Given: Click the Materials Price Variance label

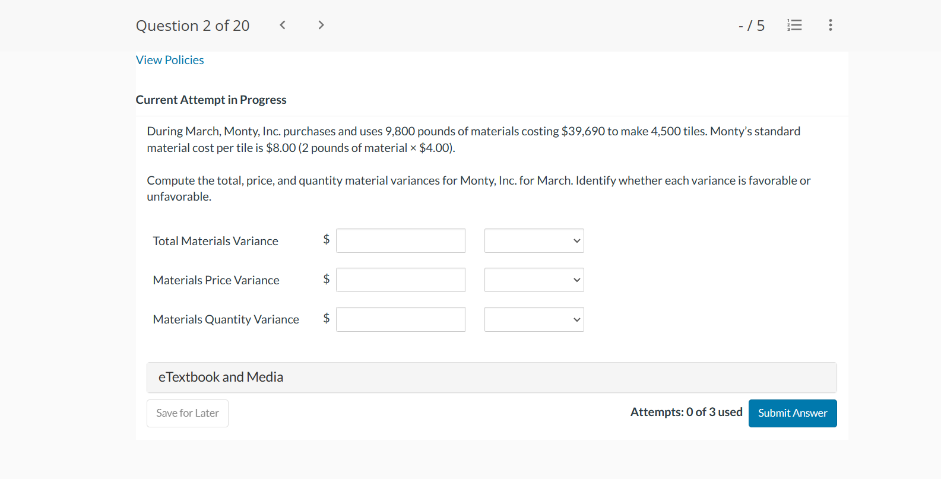Looking at the screenshot, I should (216, 280).
